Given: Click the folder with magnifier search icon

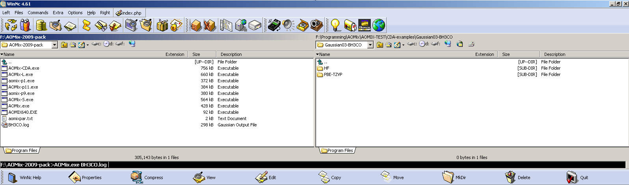Looking at the screenshot, I should tap(56, 25).
